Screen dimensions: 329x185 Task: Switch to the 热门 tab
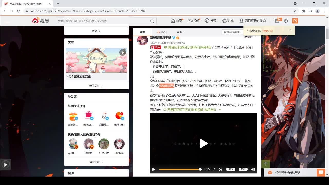(162, 32)
